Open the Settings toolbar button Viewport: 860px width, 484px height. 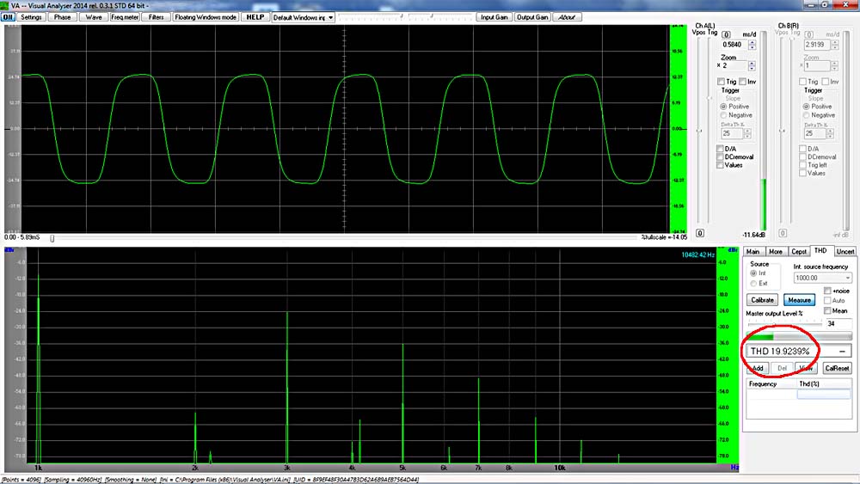click(x=31, y=16)
